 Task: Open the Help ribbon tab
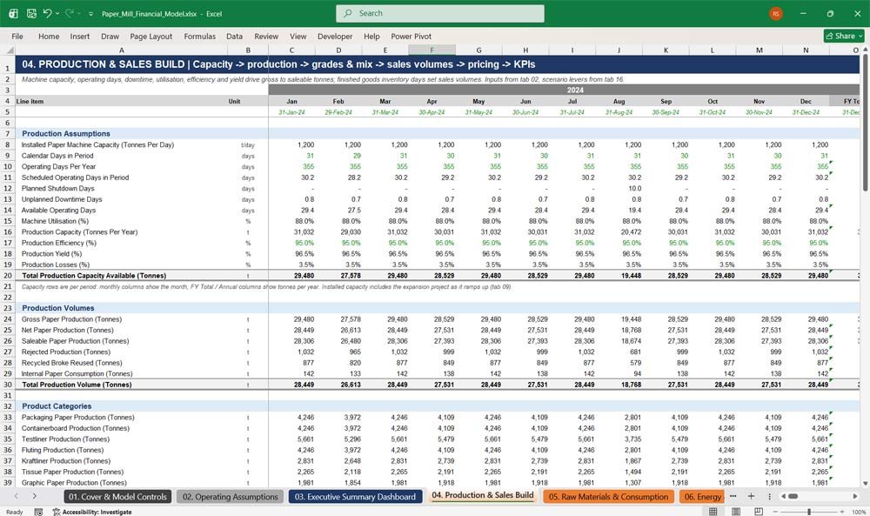point(371,36)
